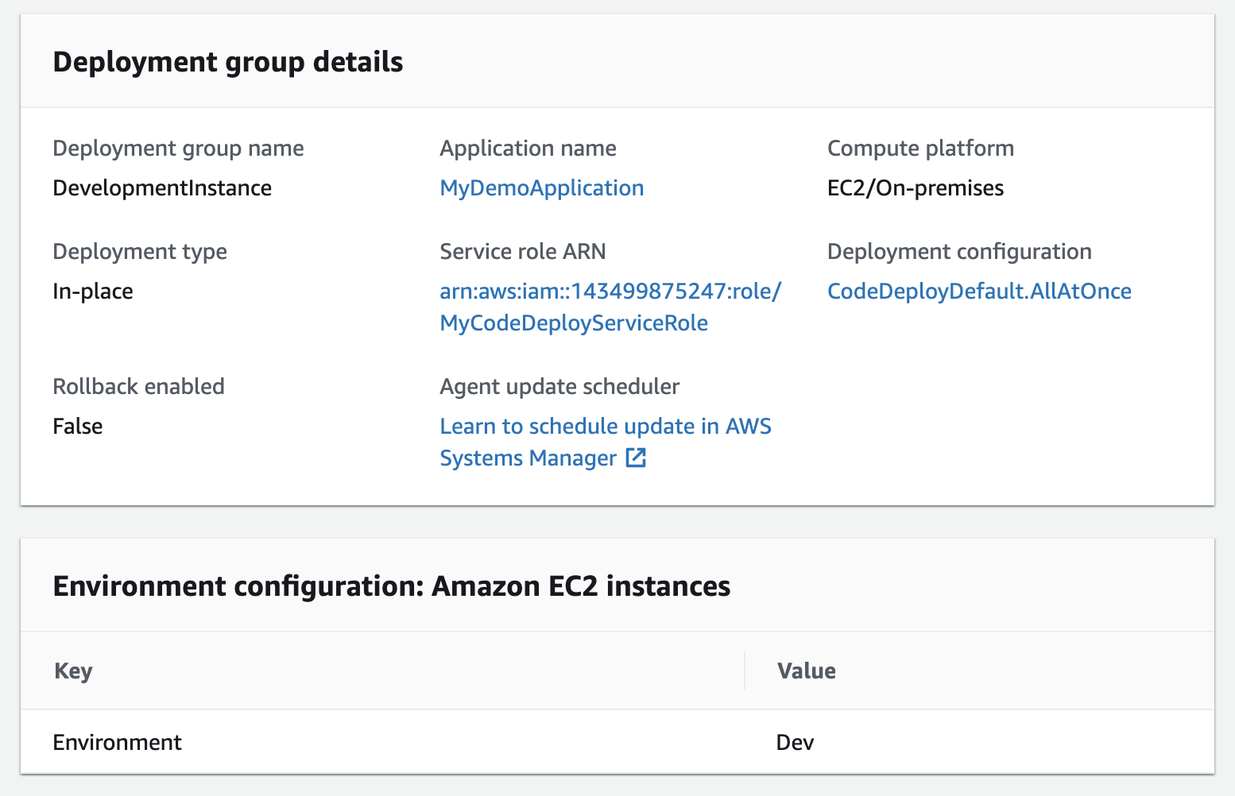Click the Rollback enabled label

pos(138,387)
